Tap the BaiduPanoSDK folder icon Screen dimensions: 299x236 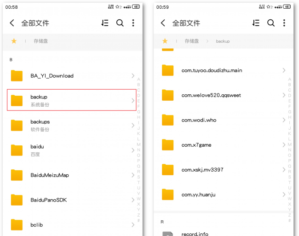click(x=17, y=200)
